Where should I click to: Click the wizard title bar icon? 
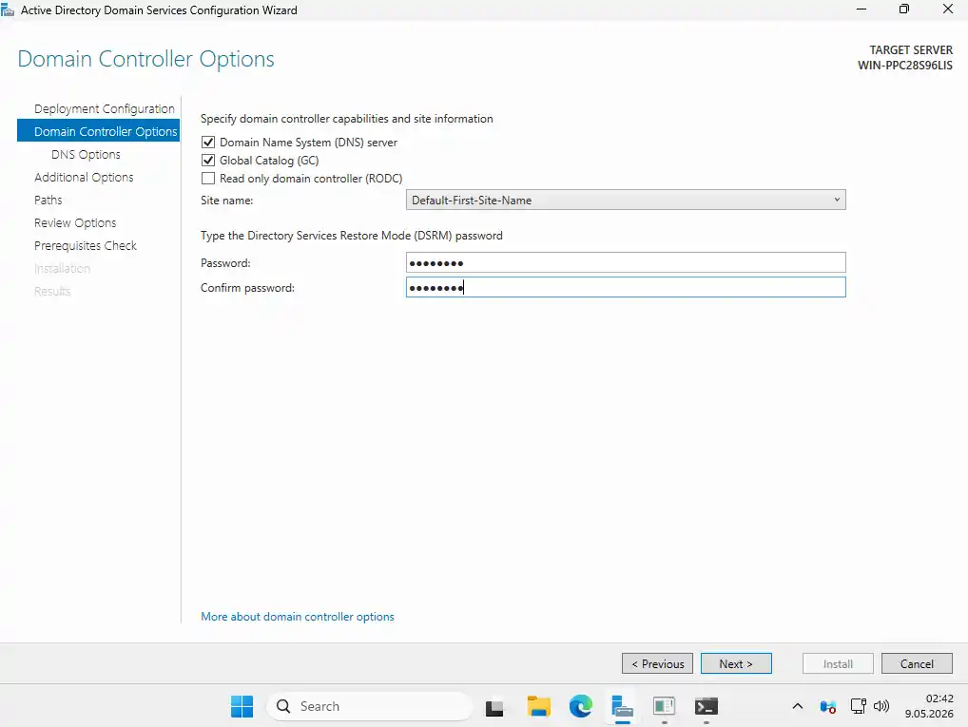[8, 10]
